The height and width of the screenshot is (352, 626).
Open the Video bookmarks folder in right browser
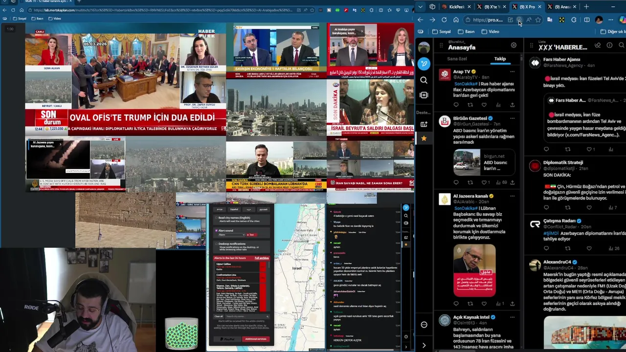tap(491, 31)
